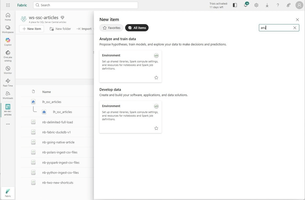The image size is (305, 200).
Task: Open the Help question mark icon
Action: [278, 5]
